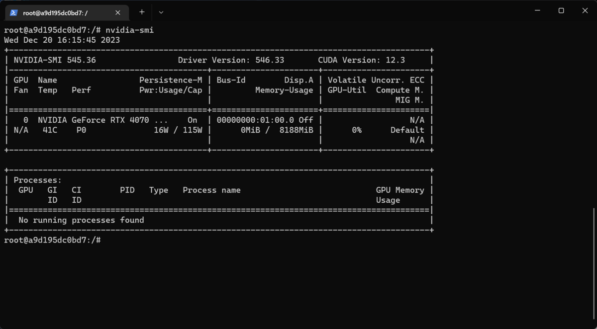This screenshot has height=329, width=597.
Task: Select the root@a9d195dc0bd7 tab
Action: pyautogui.click(x=65, y=12)
